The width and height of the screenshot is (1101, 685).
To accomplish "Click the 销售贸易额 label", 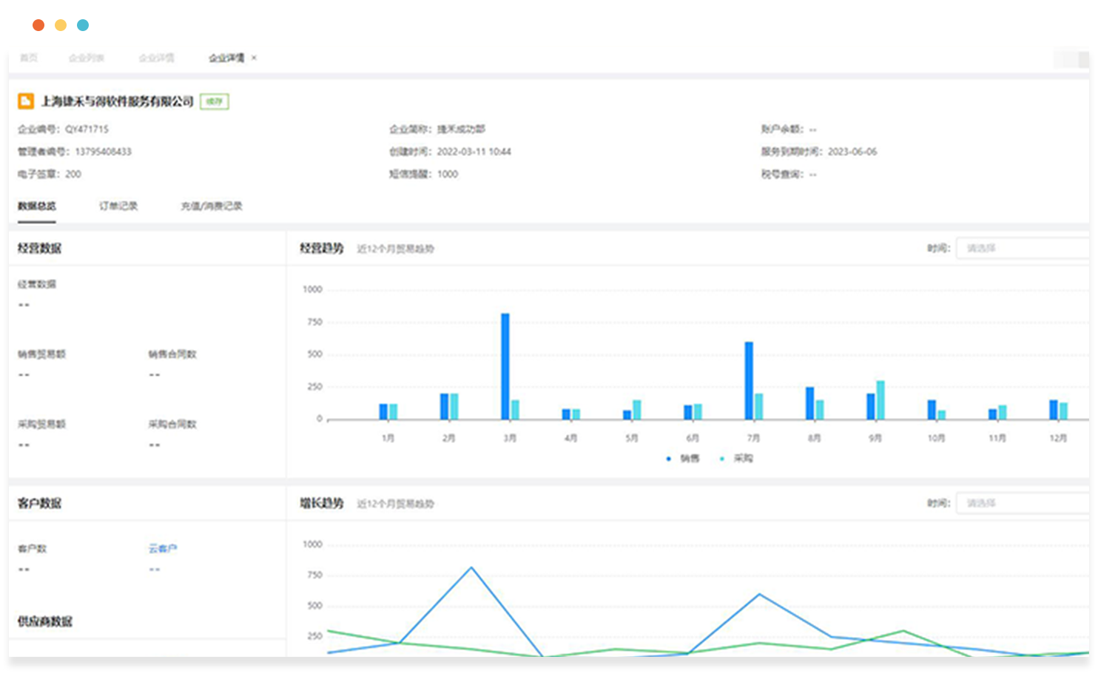I will pos(42,354).
